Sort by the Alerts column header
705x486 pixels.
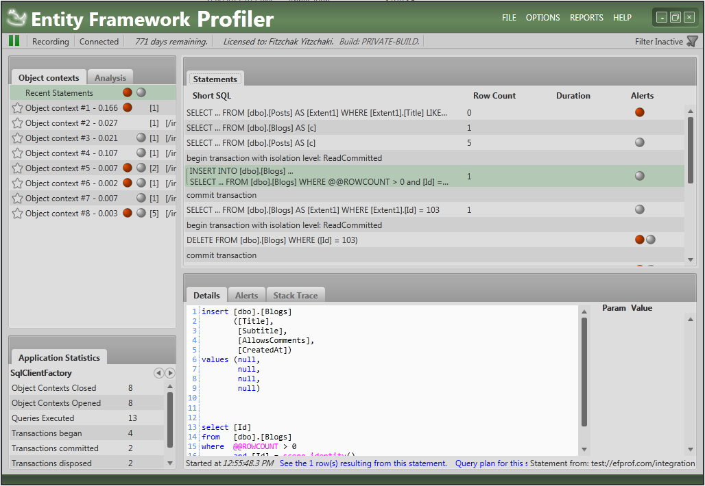[x=642, y=96]
